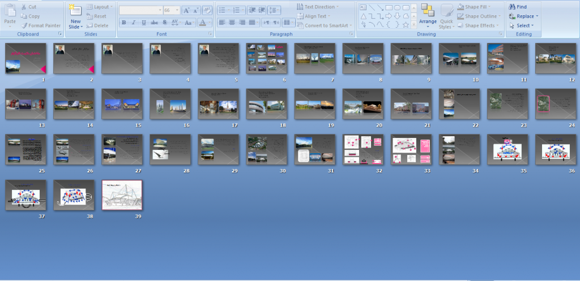580x281 pixels.
Task: Pick the 5-point star shape
Action: 406,25
